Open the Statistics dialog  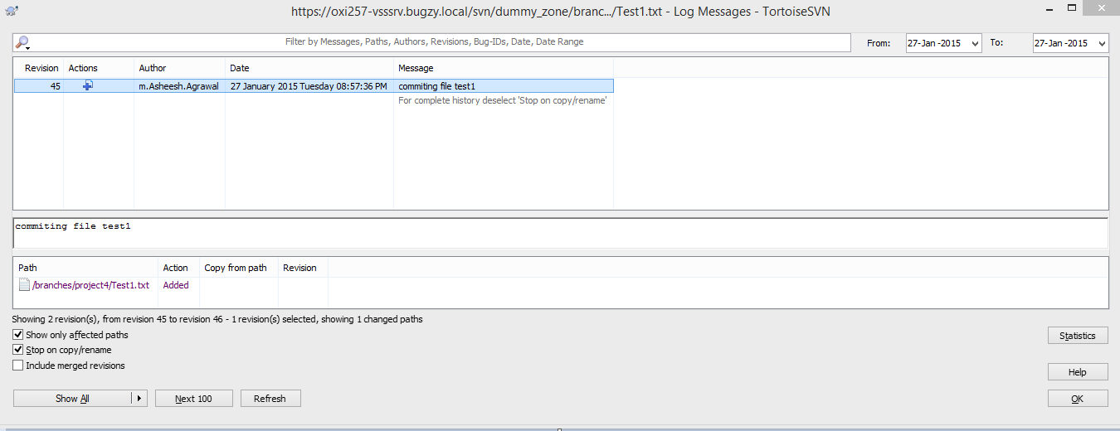coord(1078,336)
